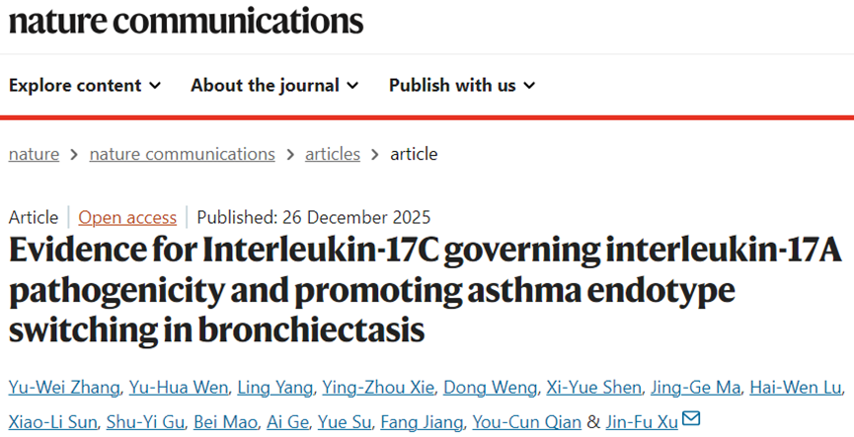Open the About the journal dropdown
The image size is (854, 437).
pyautogui.click(x=274, y=85)
